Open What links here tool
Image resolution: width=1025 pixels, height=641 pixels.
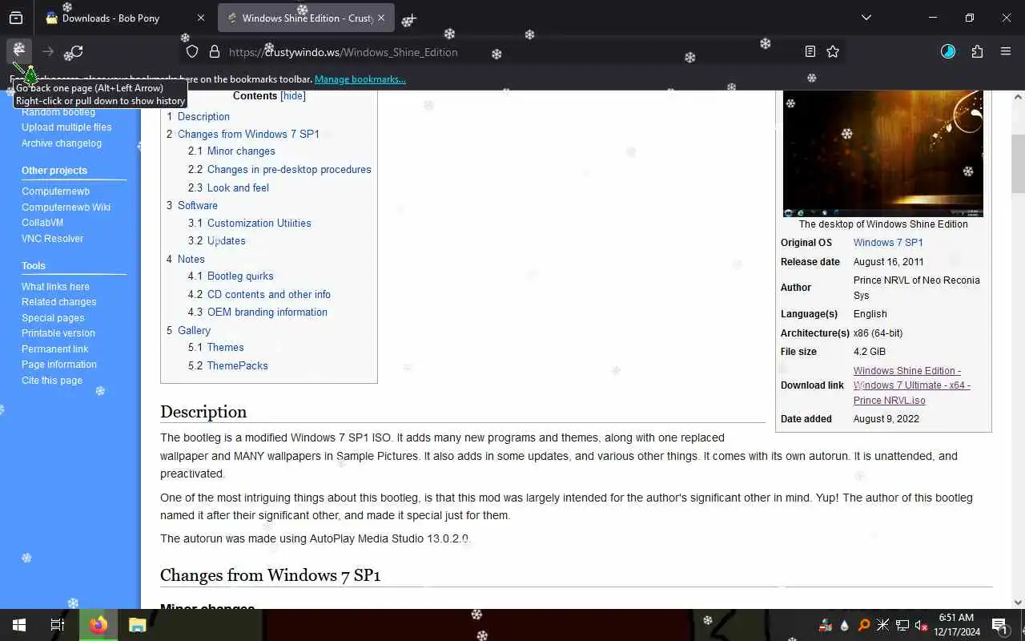55,286
